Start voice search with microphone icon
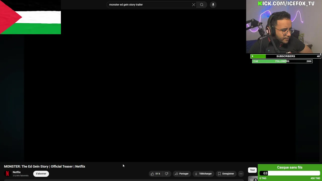Viewport: 322px width, 181px height. pos(213,5)
